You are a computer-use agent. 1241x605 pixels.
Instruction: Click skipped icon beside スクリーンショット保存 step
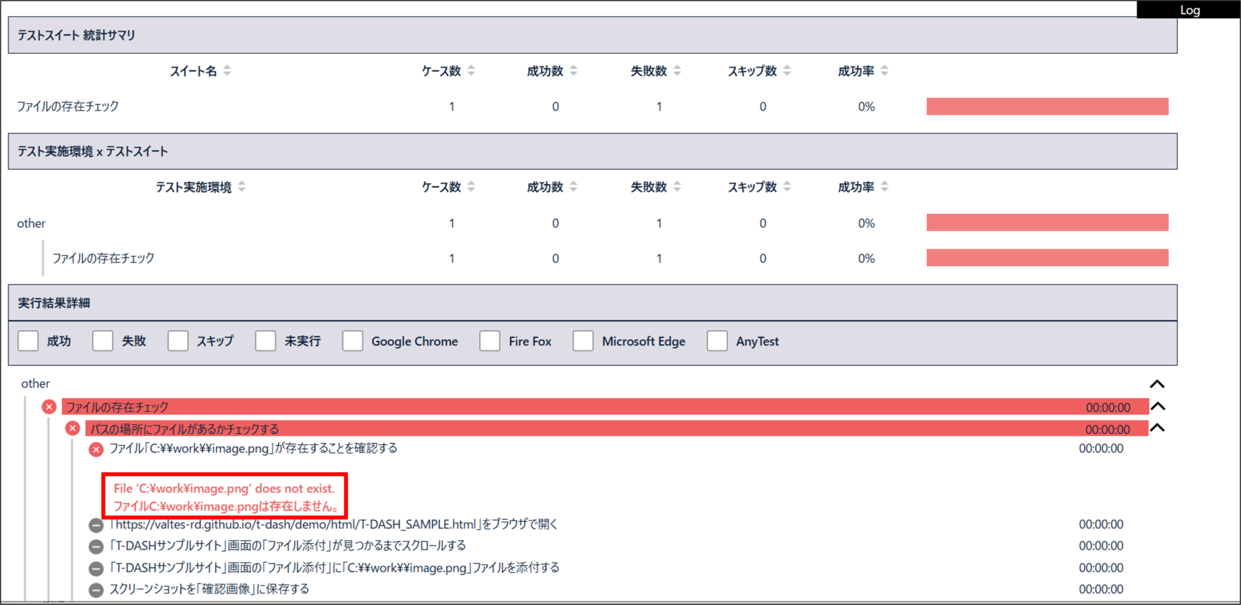pyautogui.click(x=96, y=590)
